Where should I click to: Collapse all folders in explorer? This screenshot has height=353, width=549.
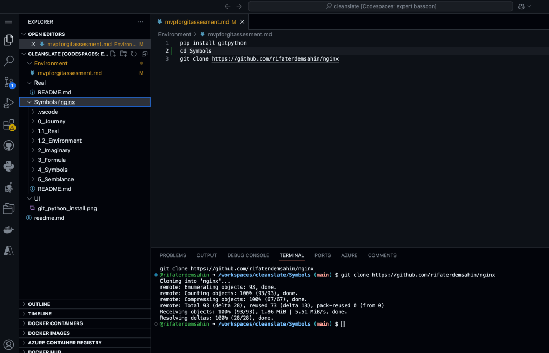click(144, 54)
